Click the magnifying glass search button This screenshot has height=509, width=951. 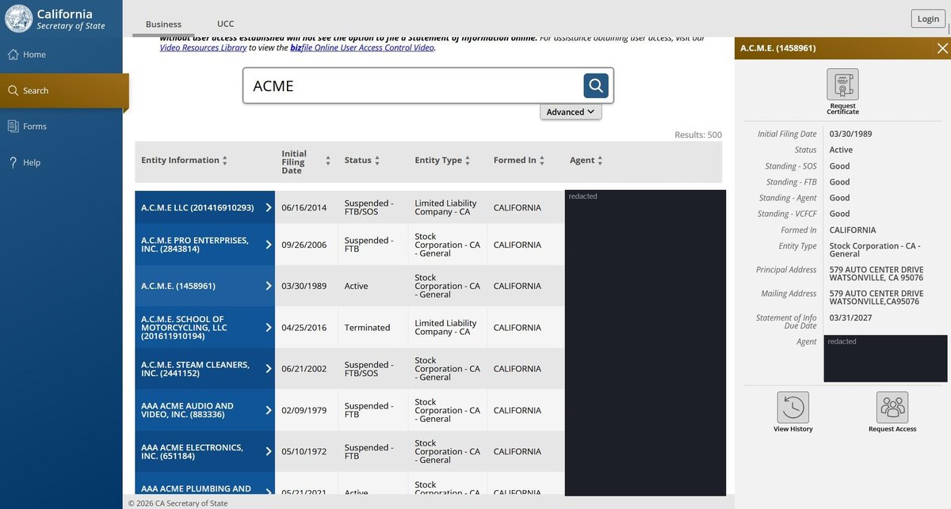pyautogui.click(x=596, y=85)
